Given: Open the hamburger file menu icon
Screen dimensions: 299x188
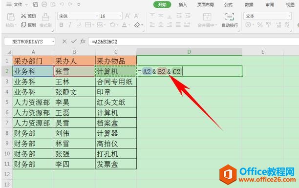Looking at the screenshot, I should (9, 4).
